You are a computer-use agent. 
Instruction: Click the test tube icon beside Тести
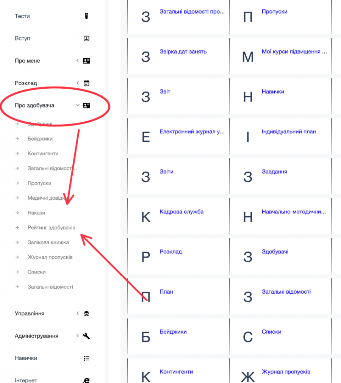86,16
